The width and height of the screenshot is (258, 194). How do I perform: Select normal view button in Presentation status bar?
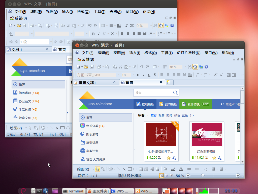point(162,176)
